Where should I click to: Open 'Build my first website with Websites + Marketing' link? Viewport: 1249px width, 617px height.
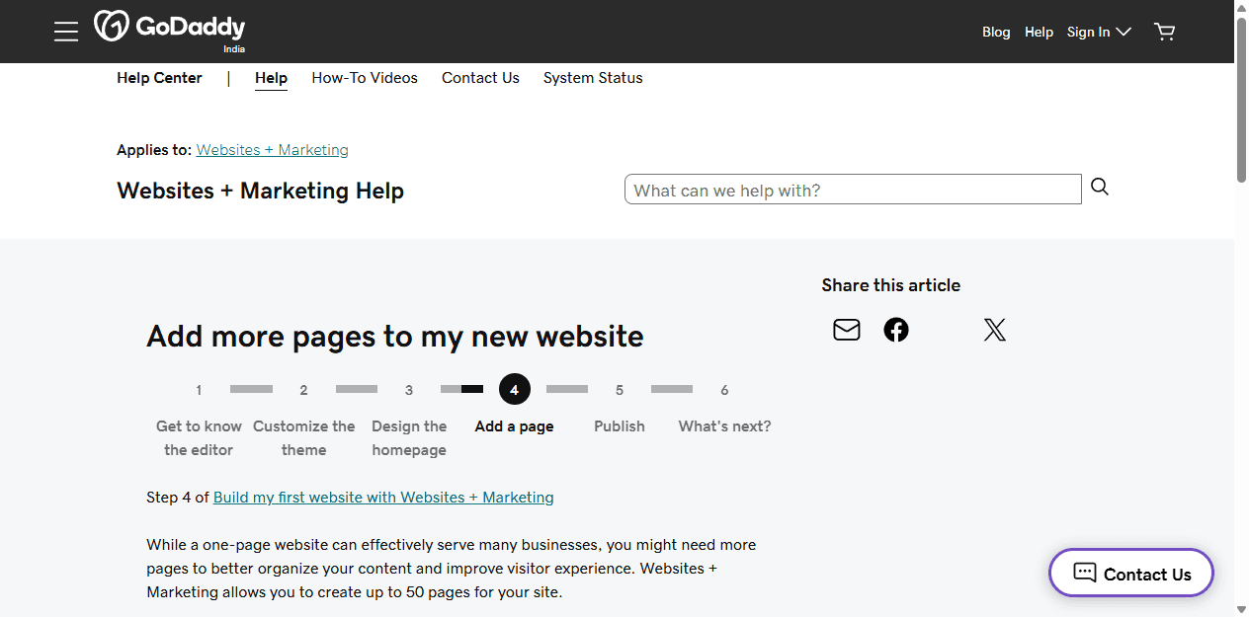[x=383, y=498]
